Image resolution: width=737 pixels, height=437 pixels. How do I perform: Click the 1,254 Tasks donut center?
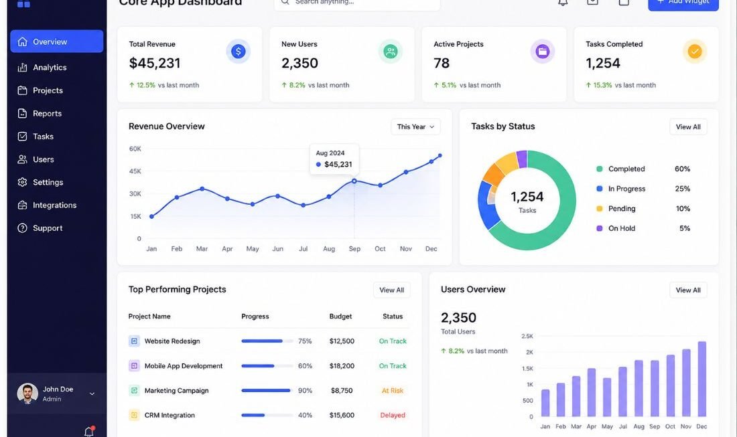coord(527,201)
